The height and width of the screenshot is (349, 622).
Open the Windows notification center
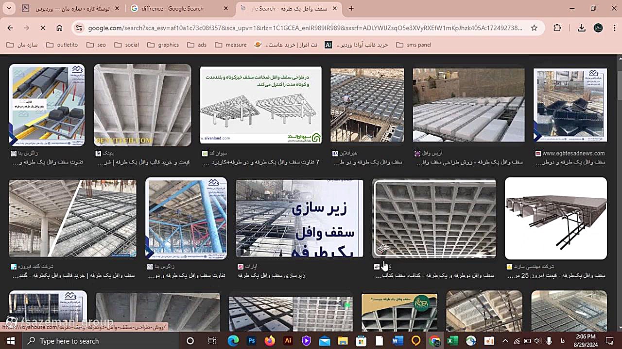pos(610,341)
